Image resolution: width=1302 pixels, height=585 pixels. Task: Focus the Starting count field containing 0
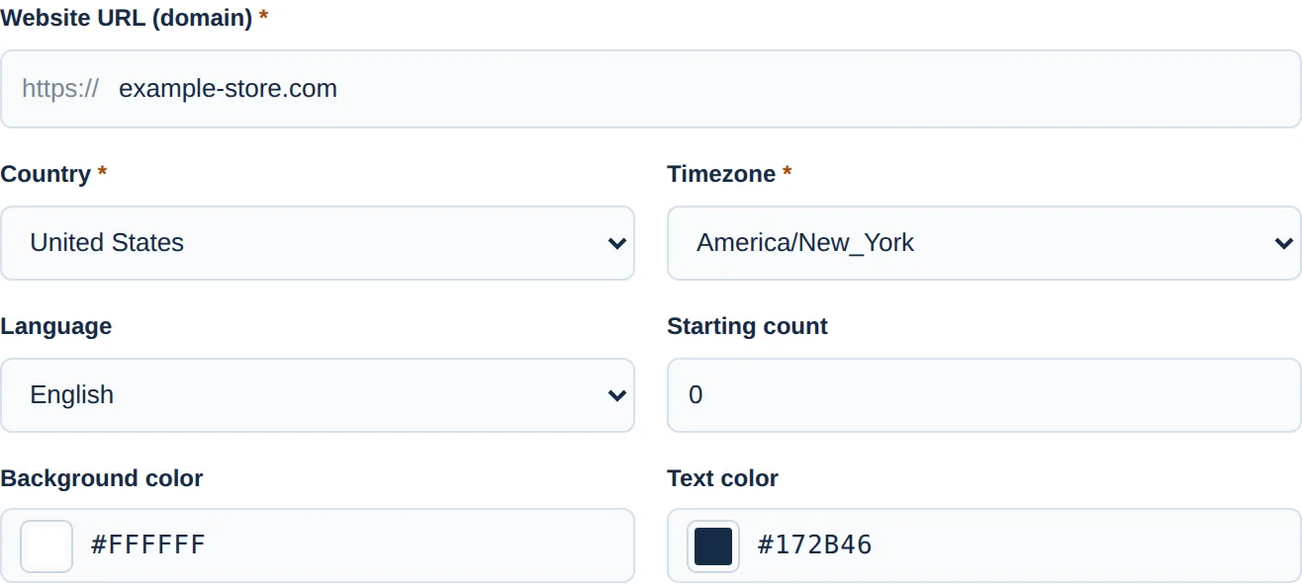coord(984,395)
